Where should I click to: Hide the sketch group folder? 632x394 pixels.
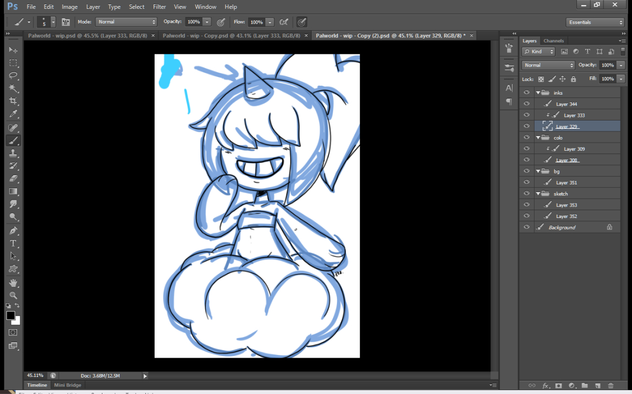tap(527, 194)
